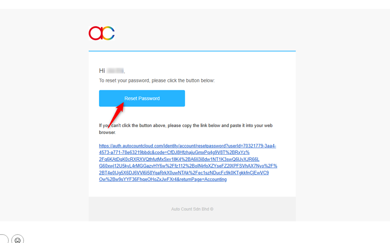Click the word 'browser.' under the instructions

point(108,132)
